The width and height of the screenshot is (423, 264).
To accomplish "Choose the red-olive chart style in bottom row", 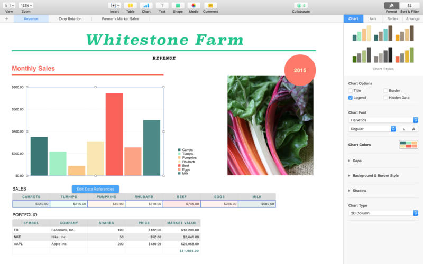I will 404,55.
